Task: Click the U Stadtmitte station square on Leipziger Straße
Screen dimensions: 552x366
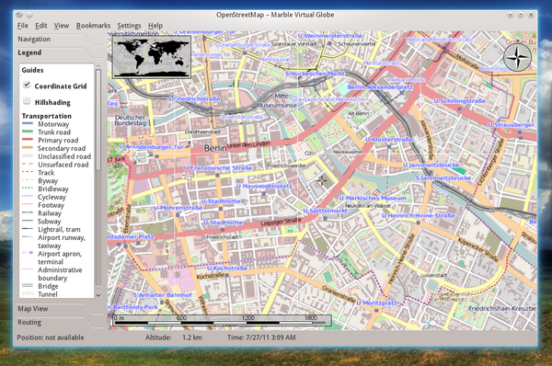Action: 223,230
